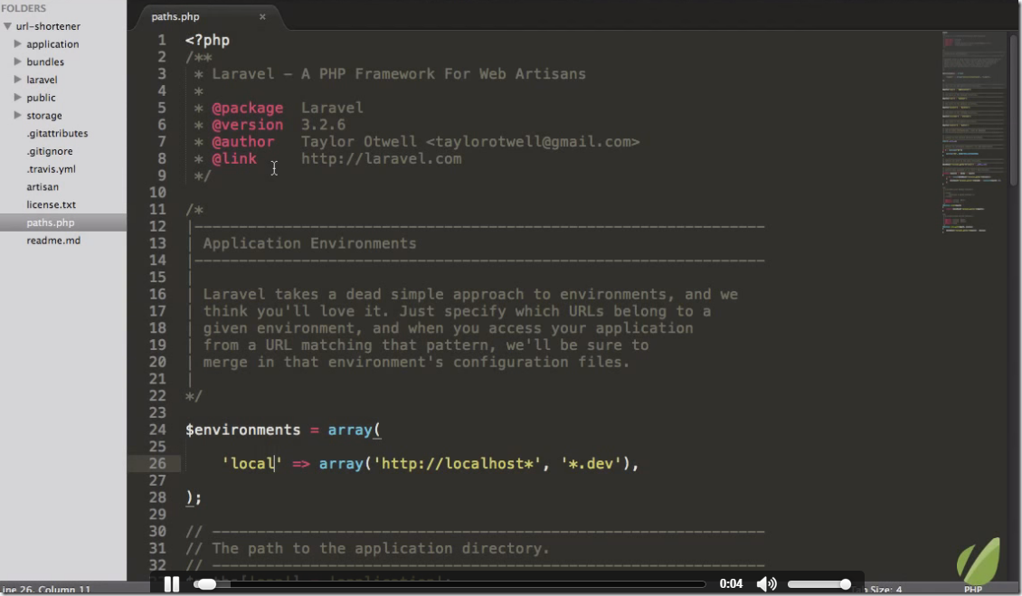The image size is (1022, 596).
Task: Close the paths.php tab
Action: [x=262, y=17]
